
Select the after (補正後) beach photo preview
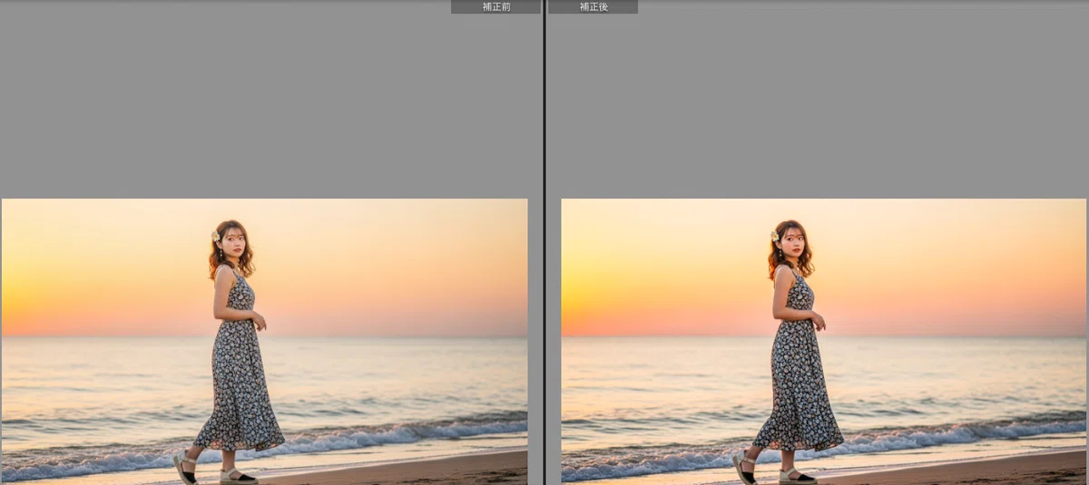[823, 341]
